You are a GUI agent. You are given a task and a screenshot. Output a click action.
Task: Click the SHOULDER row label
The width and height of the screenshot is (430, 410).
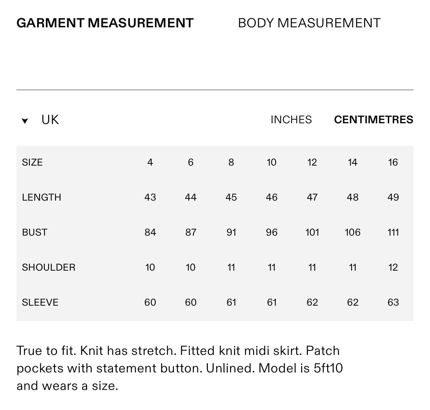(x=49, y=267)
